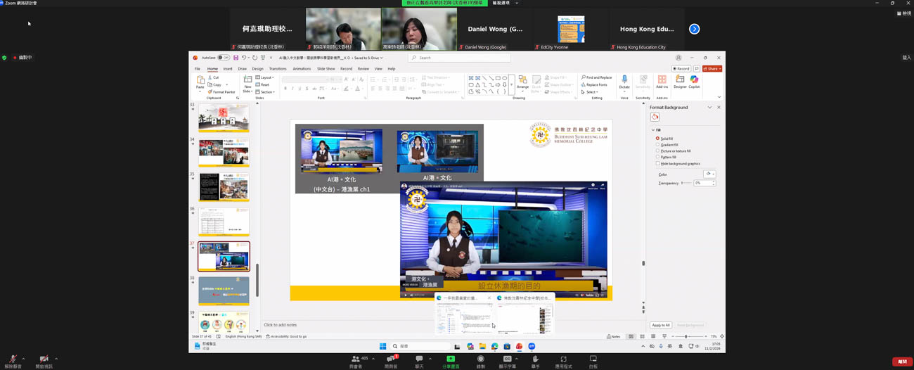Select the Picture or texture fill option
Image resolution: width=914 pixels, height=370 pixels.
tap(658, 151)
